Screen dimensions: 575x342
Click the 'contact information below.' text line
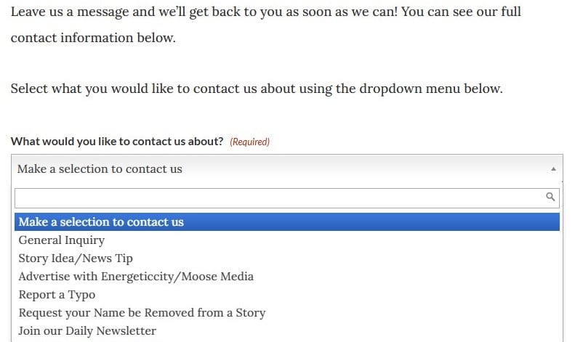coord(93,38)
